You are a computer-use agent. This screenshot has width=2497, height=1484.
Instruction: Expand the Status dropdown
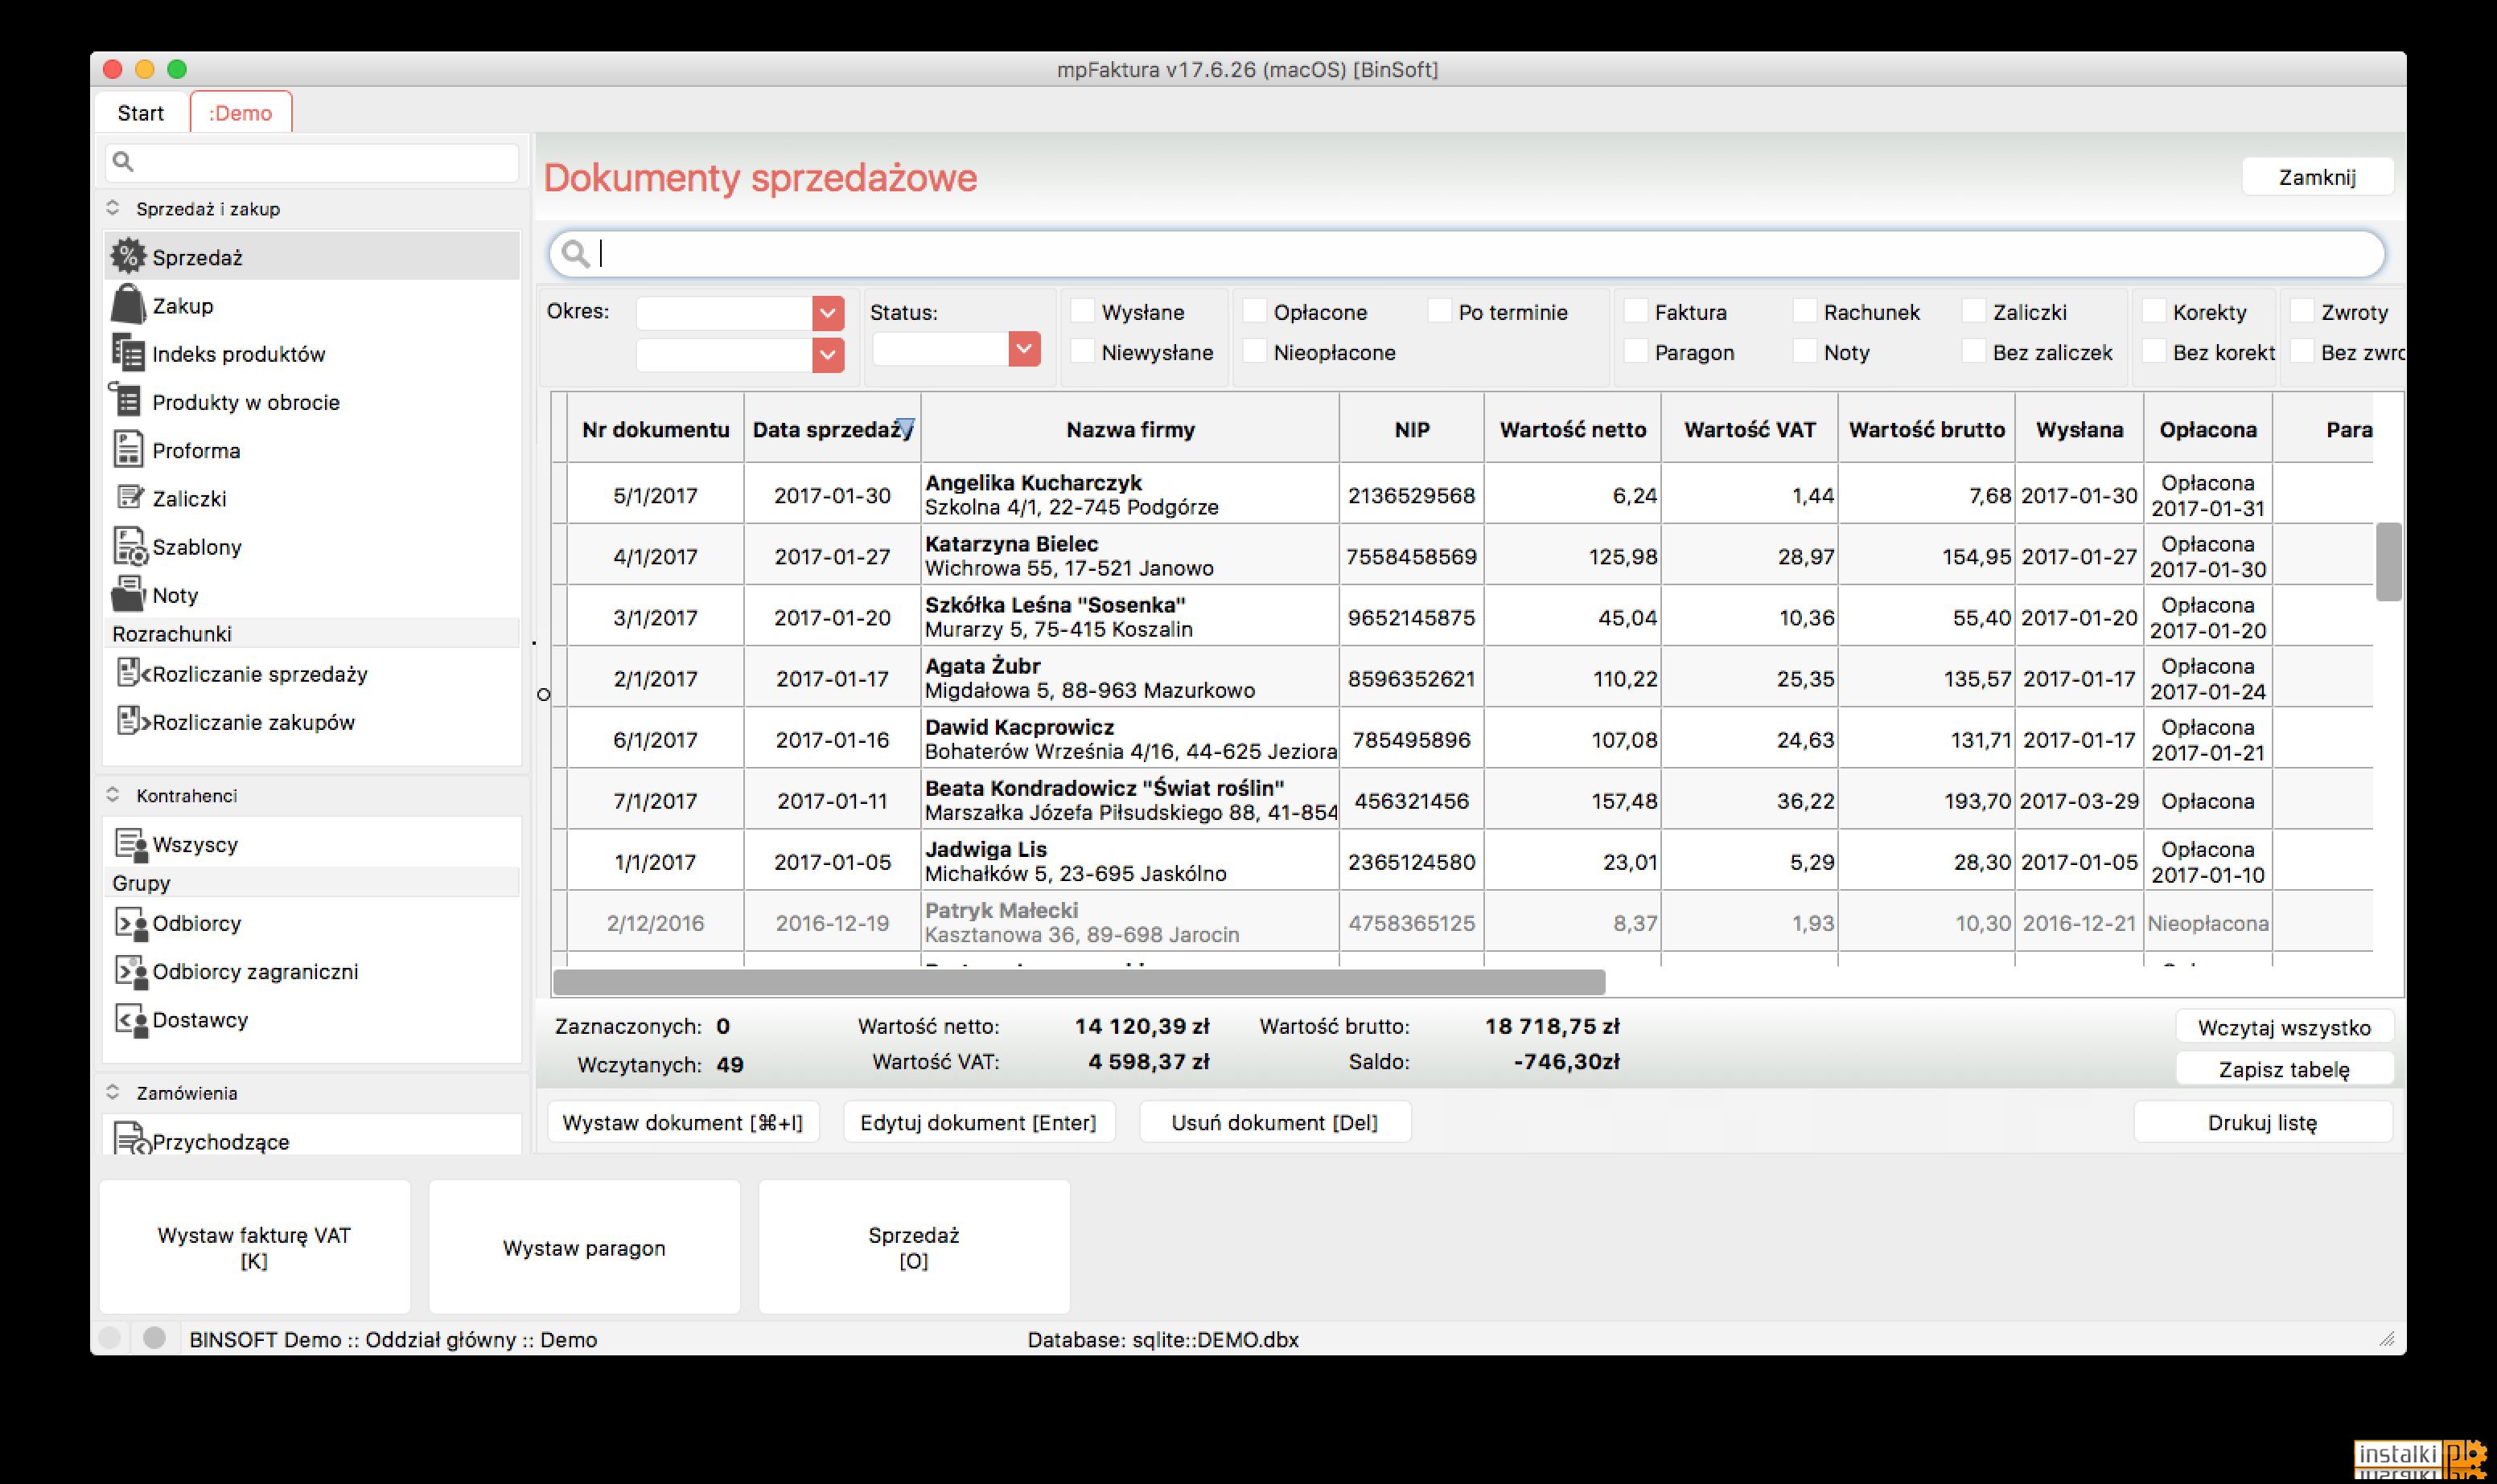point(1023,349)
